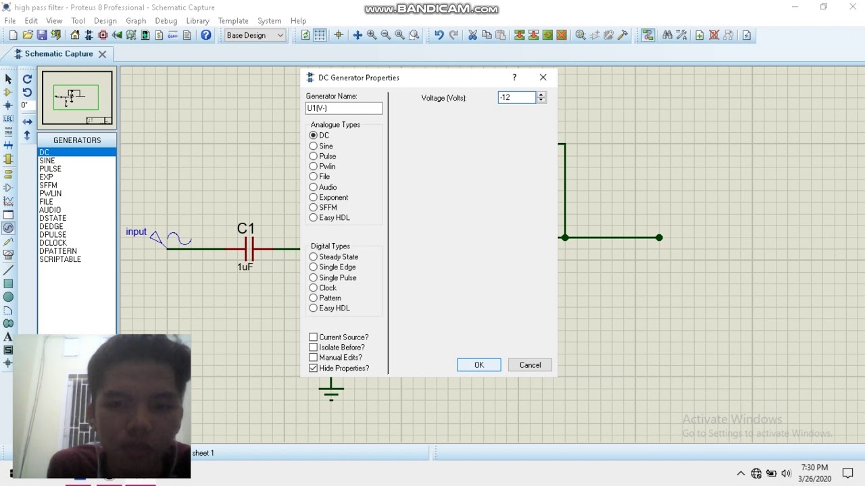
Task: Open the system tray volume icon
Action: 786,473
